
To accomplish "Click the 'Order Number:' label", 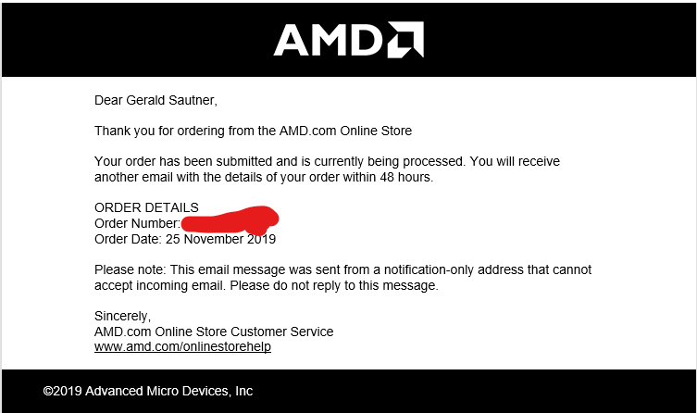I will coord(137,223).
